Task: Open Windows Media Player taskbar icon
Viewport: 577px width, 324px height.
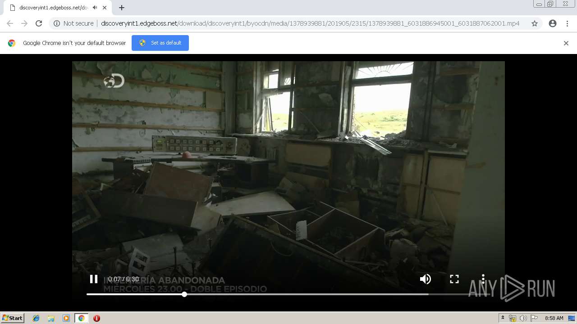Action: 66,318
